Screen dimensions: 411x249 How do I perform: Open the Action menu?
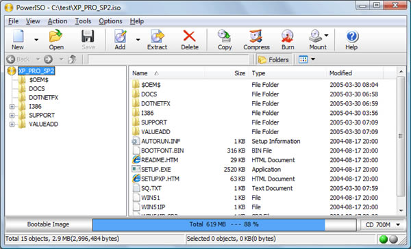pyautogui.click(x=58, y=21)
